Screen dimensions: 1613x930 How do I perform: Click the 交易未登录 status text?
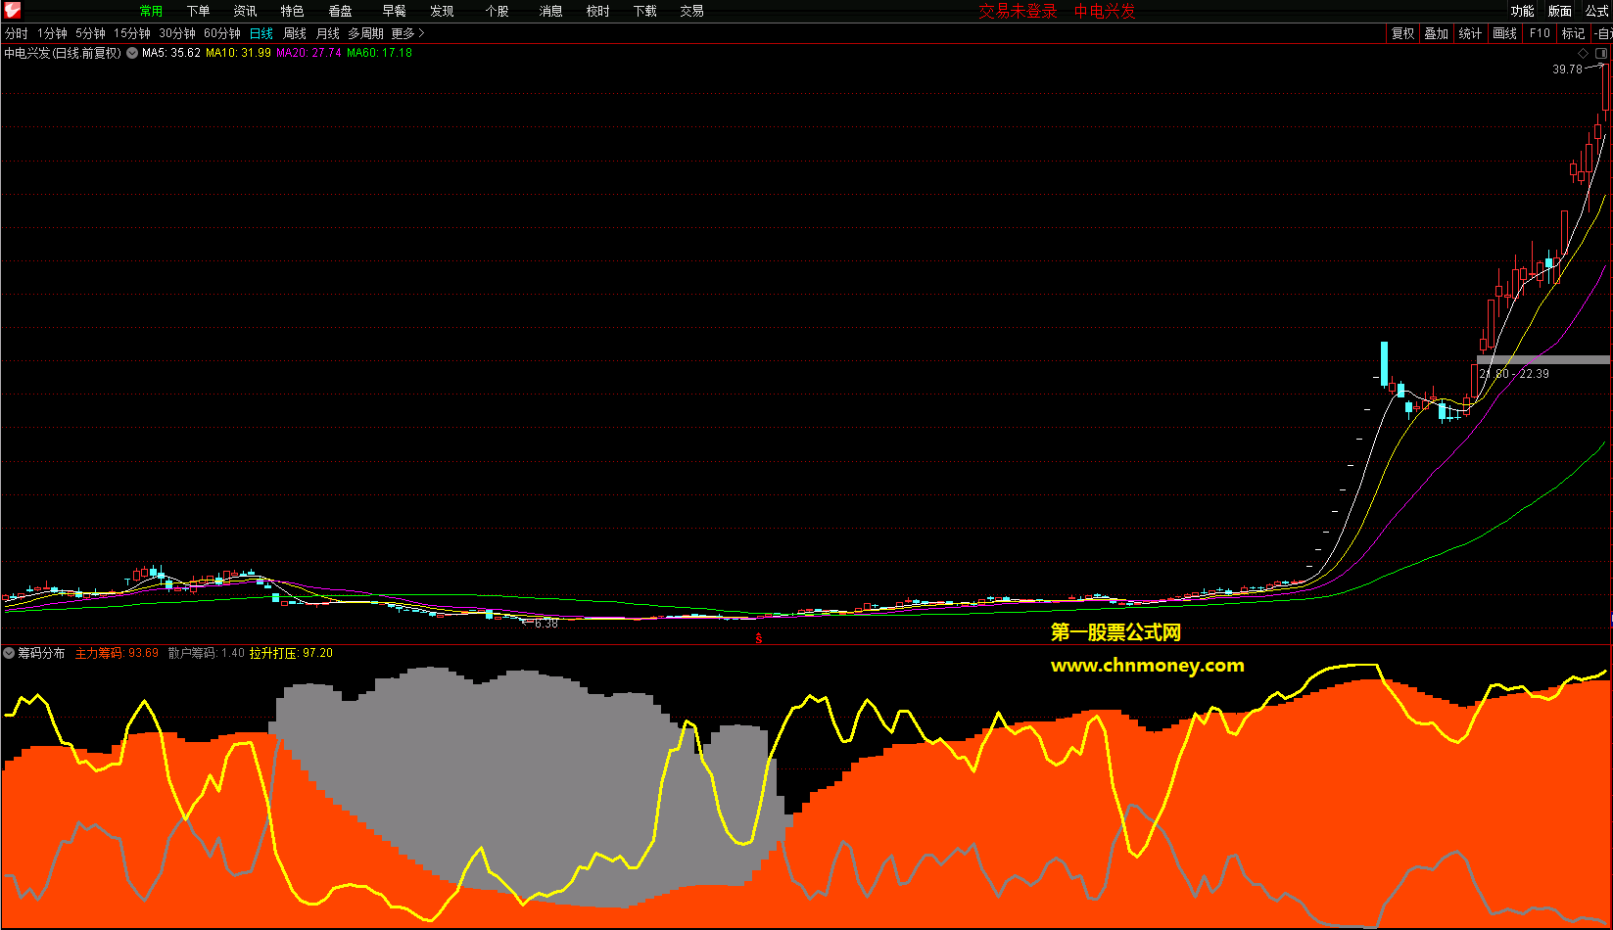point(1018,11)
